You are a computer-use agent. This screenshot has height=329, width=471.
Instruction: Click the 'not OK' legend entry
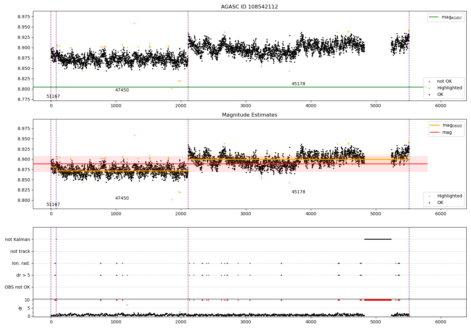pos(444,81)
